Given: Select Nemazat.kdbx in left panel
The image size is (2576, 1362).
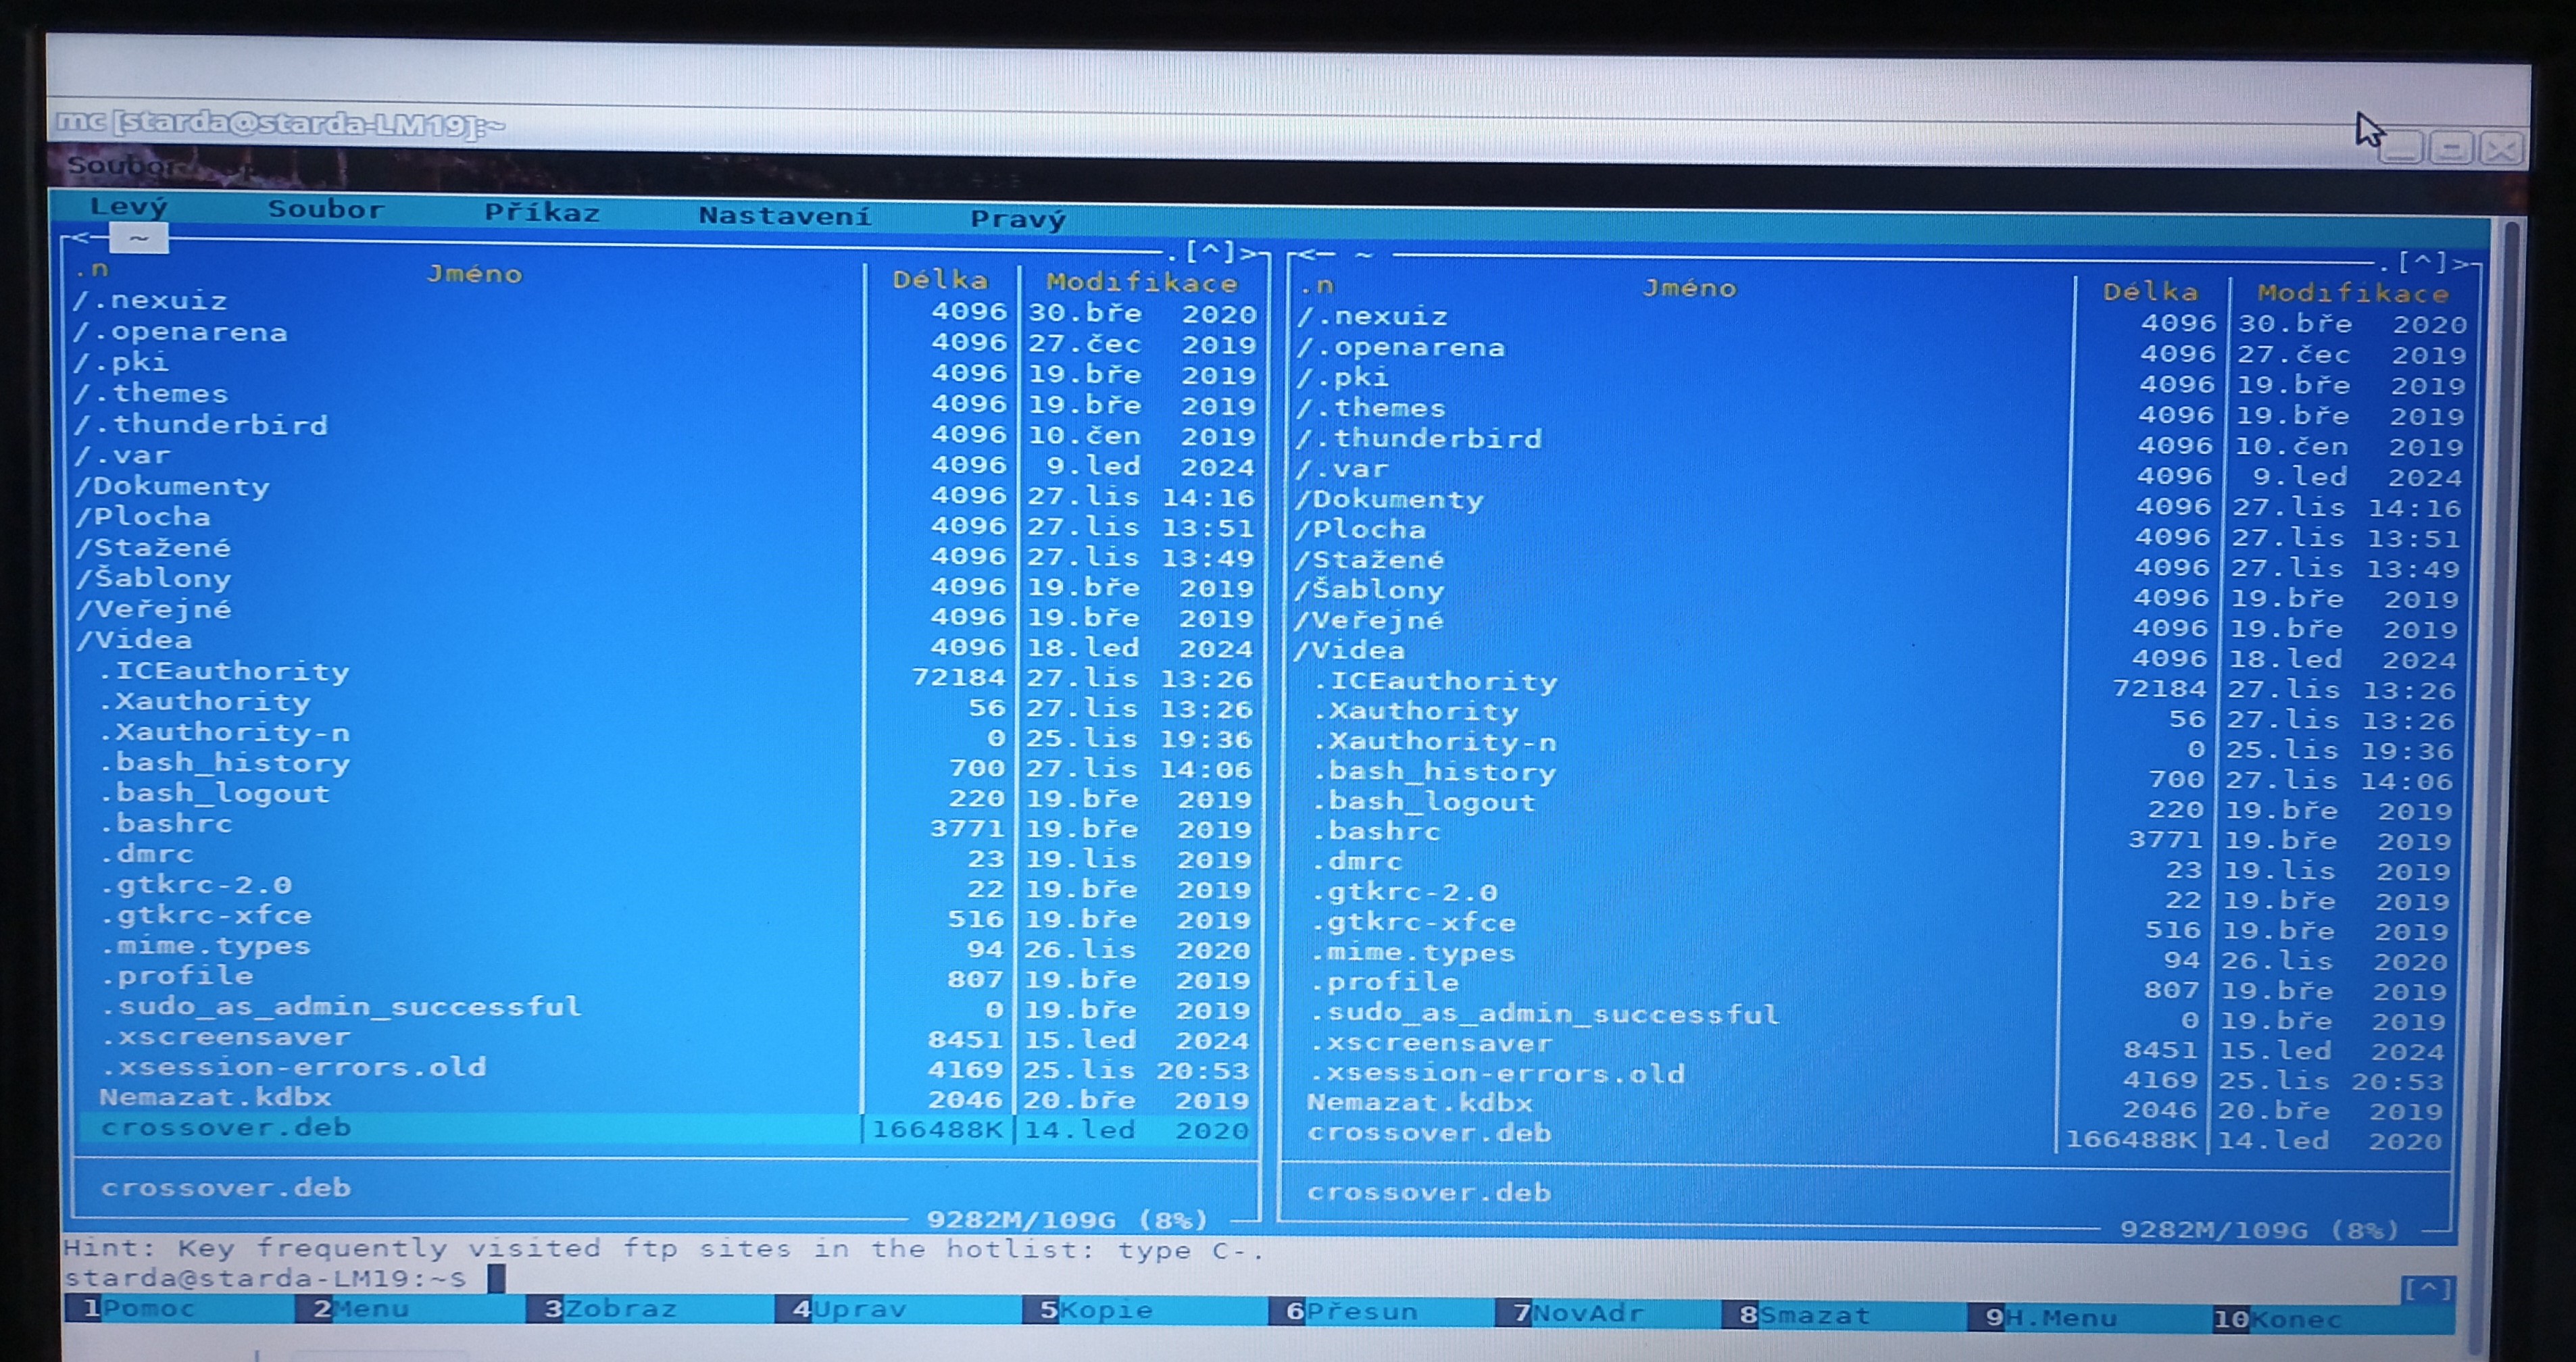Looking at the screenshot, I should pyautogui.click(x=215, y=1097).
